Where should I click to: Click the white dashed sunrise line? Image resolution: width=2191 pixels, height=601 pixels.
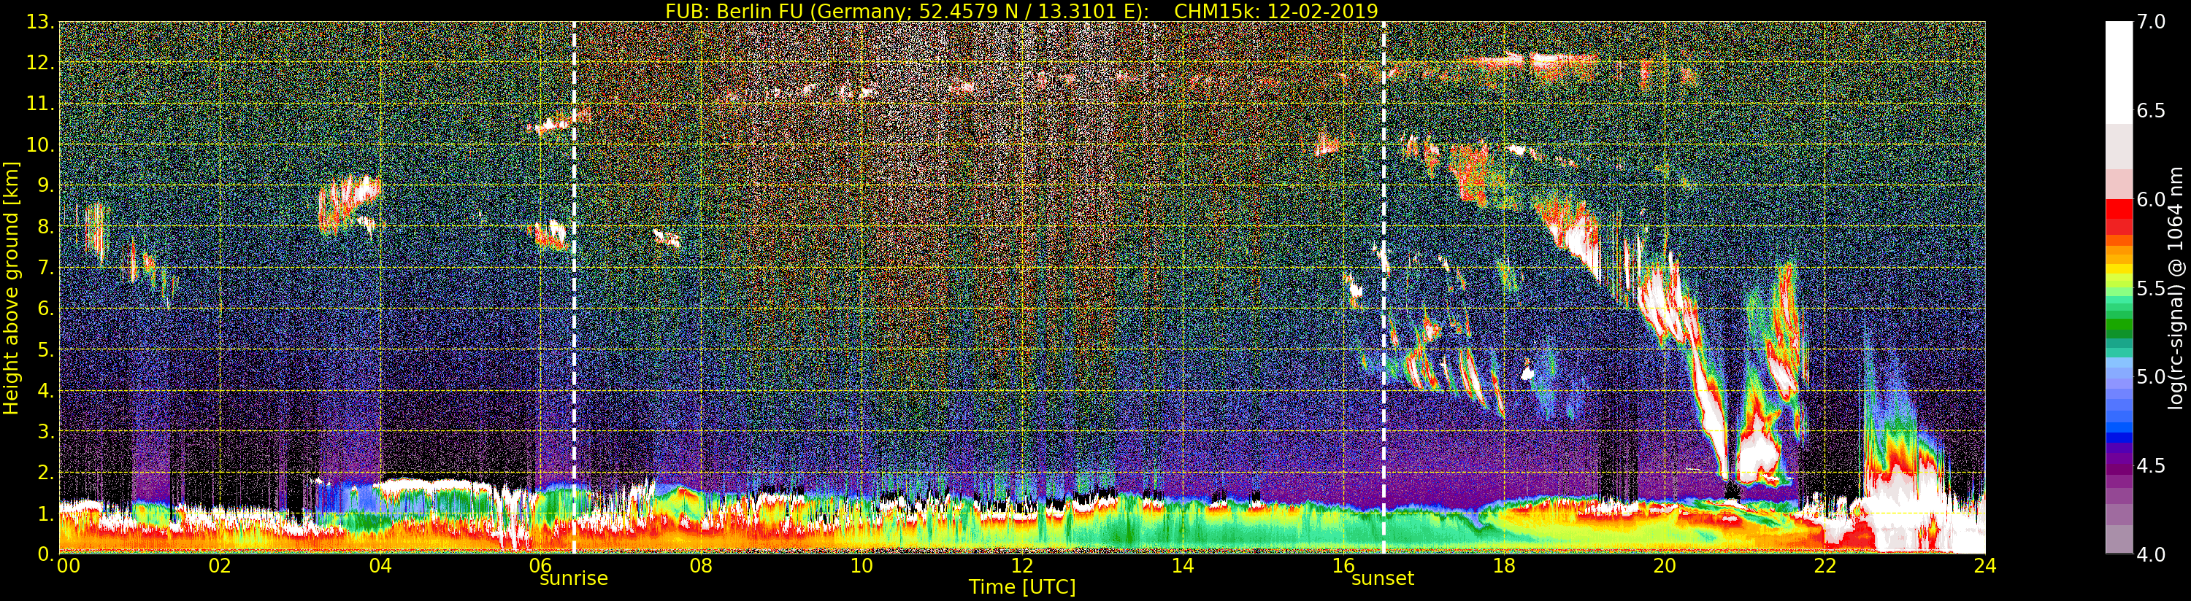coord(574,287)
